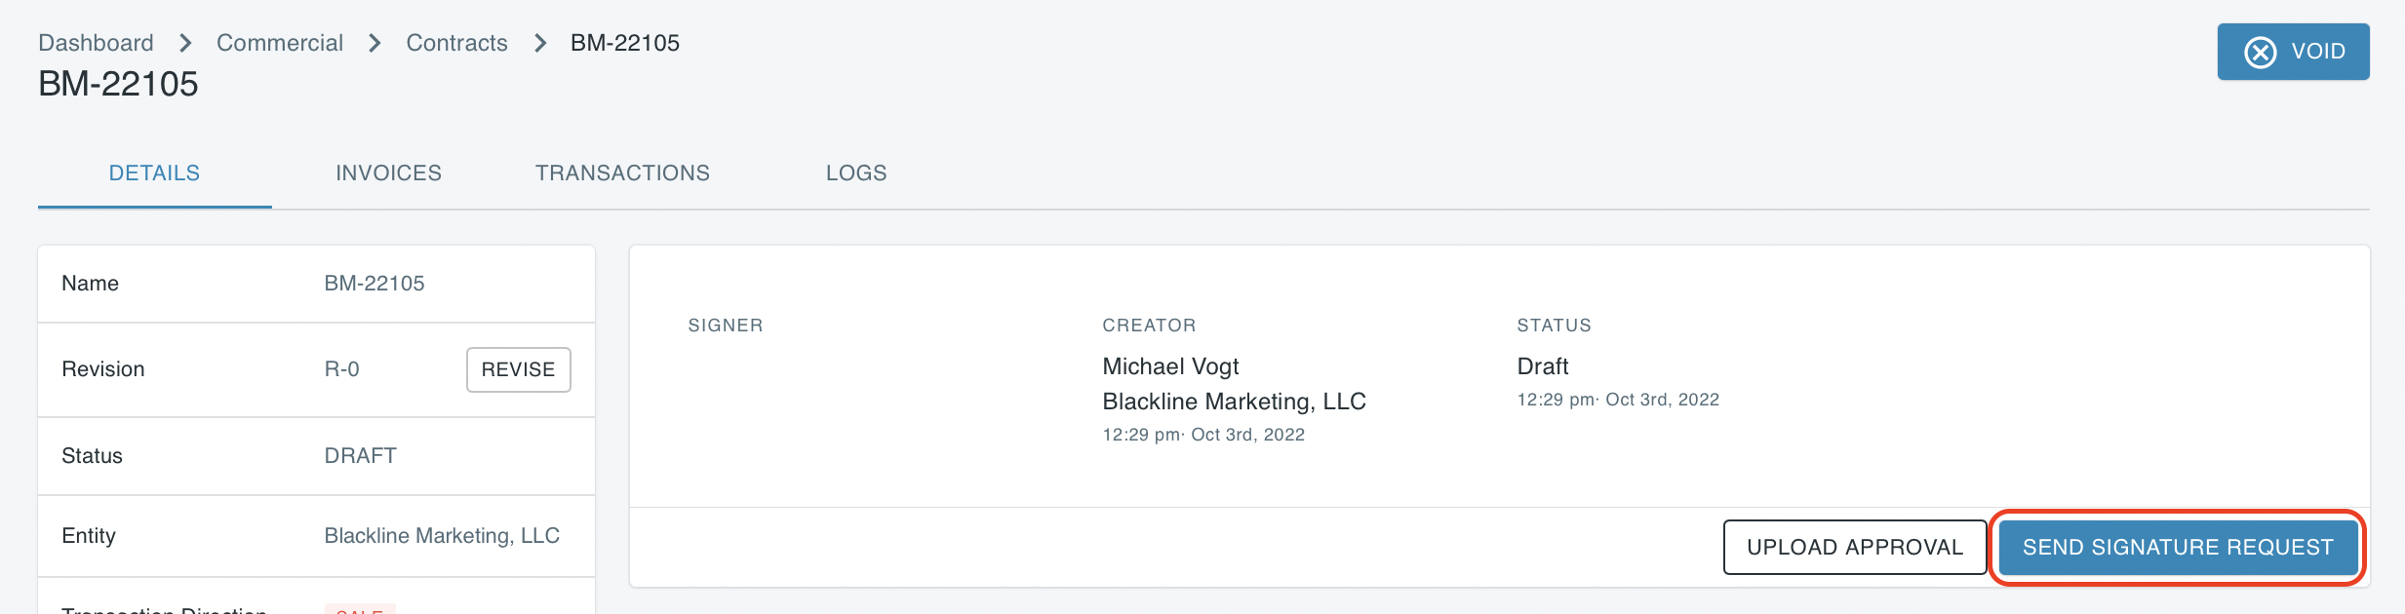Screen dimensions: 2405x614
Task: Click the DRAFT status value
Action: pyautogui.click(x=361, y=455)
